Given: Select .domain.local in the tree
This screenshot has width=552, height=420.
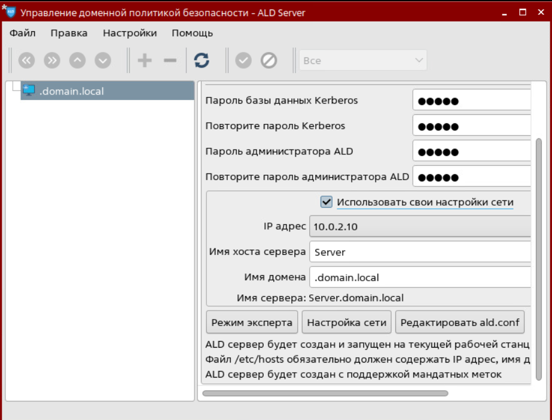Looking at the screenshot, I should 108,91.
